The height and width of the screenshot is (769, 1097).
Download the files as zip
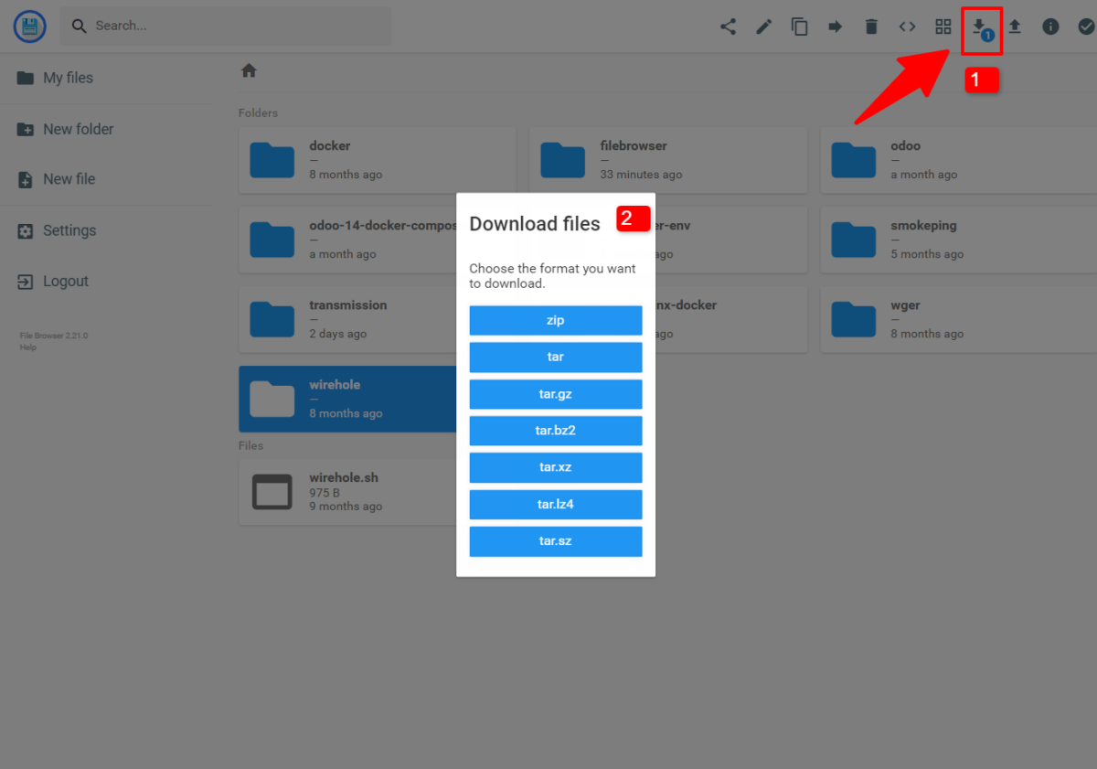555,320
